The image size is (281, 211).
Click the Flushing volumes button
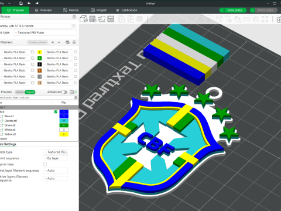pos(37,42)
